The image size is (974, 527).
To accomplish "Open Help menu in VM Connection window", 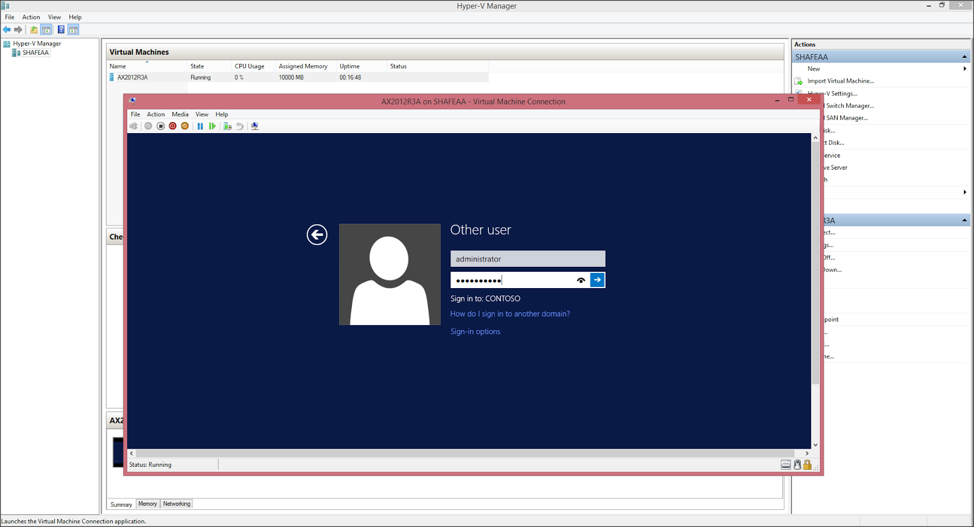I will [222, 114].
